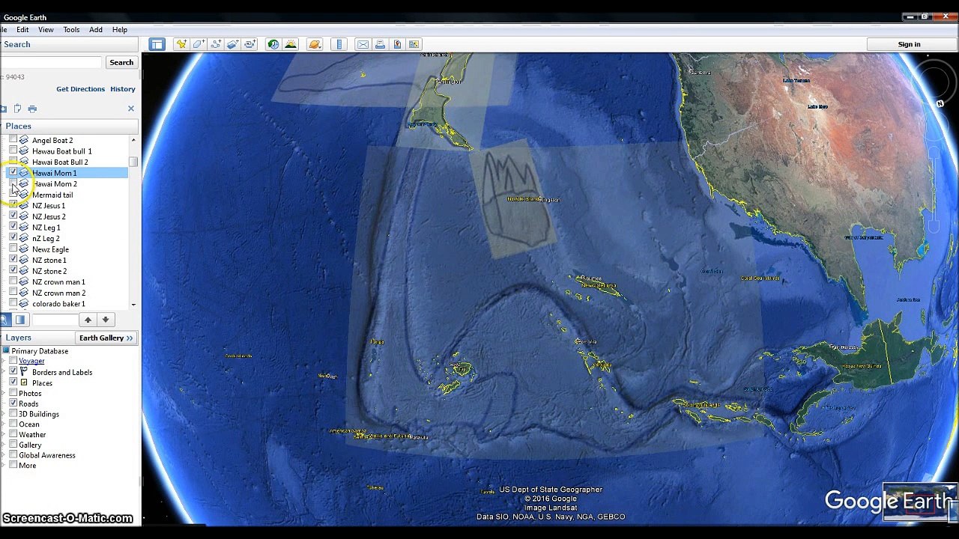Click the View in Google Maps icon

point(397,44)
